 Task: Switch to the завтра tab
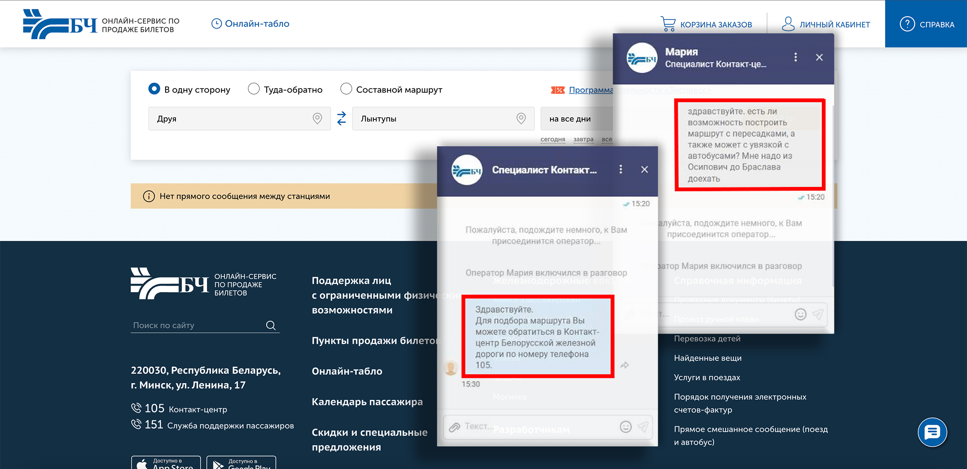pyautogui.click(x=584, y=139)
